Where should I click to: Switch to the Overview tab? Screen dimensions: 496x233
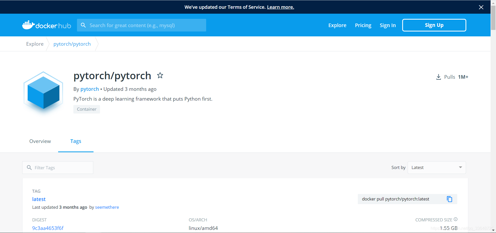coord(40,141)
